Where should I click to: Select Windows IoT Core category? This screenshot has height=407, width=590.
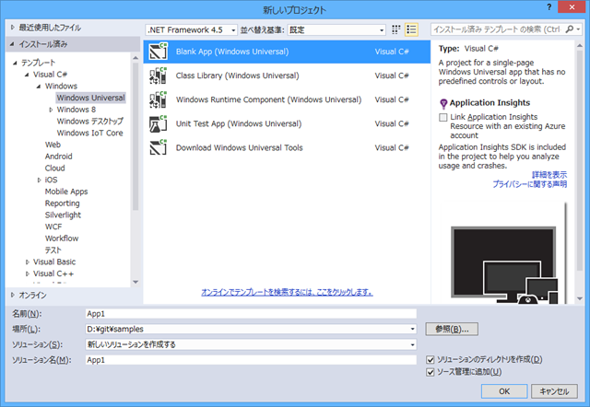click(90, 133)
